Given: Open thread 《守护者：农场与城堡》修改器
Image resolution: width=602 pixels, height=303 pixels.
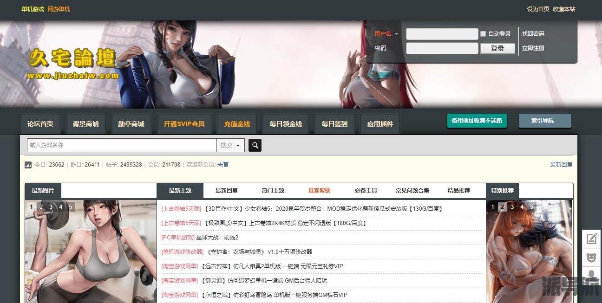Looking at the screenshot, I should [259, 252].
